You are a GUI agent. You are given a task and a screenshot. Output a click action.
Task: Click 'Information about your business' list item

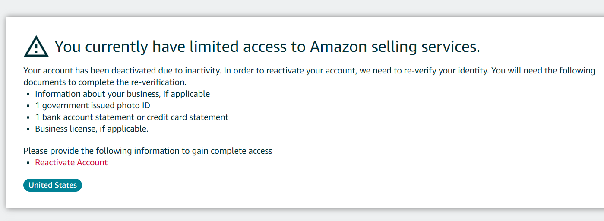click(x=123, y=94)
